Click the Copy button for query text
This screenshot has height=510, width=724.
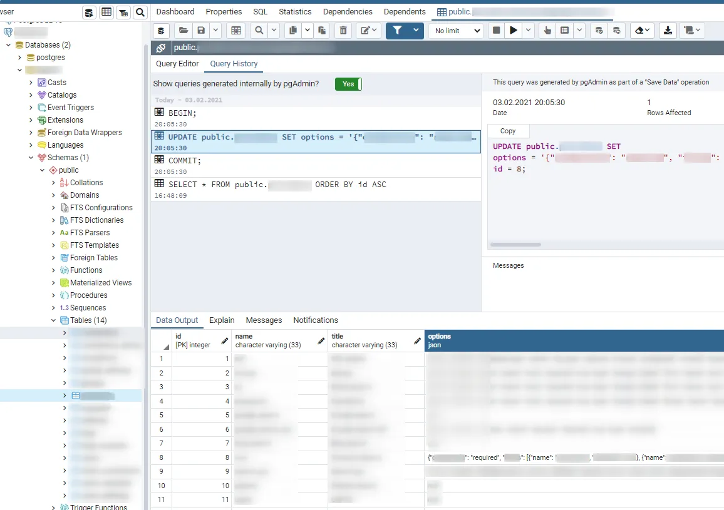click(508, 131)
